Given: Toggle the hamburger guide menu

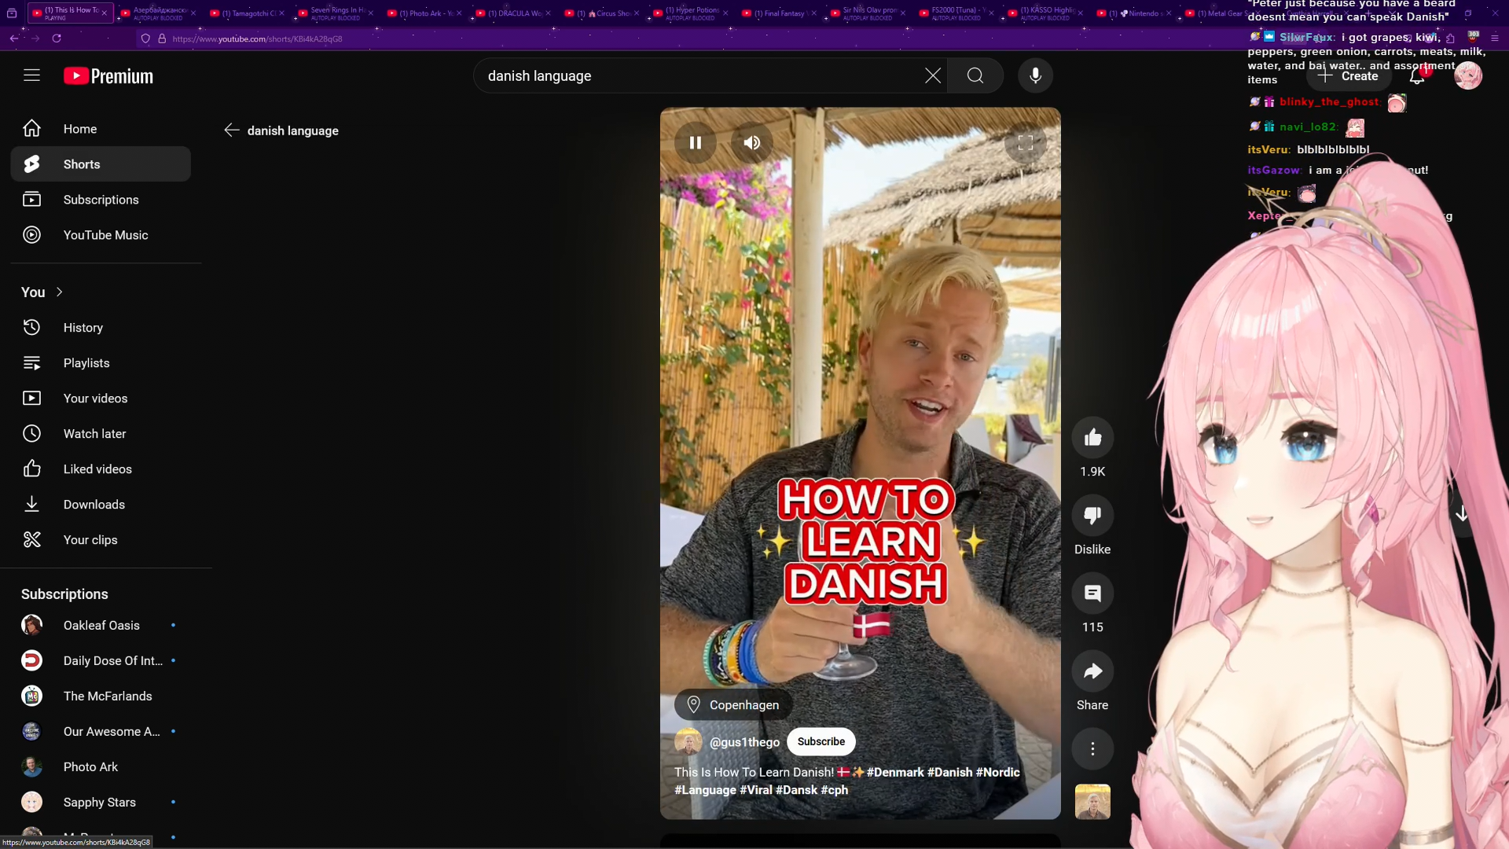Looking at the screenshot, I should point(31,75).
